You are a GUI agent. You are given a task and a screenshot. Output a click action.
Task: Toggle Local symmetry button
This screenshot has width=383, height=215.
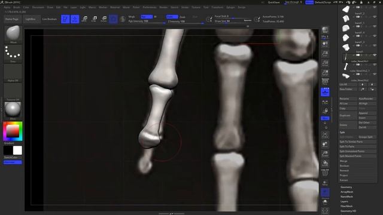click(x=325, y=102)
